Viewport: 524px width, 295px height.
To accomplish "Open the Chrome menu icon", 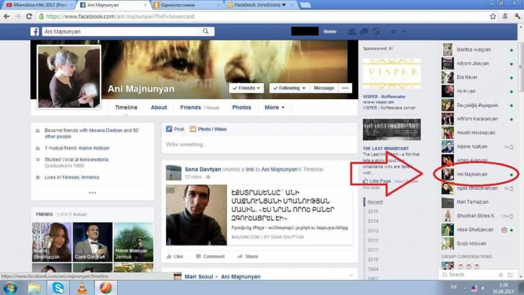I will (513, 16).
